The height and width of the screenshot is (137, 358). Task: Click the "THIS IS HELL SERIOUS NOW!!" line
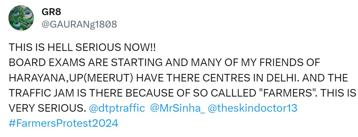82,47
